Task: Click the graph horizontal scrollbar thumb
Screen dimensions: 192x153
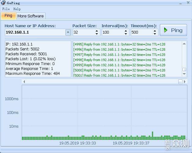Action: (x=180, y=82)
